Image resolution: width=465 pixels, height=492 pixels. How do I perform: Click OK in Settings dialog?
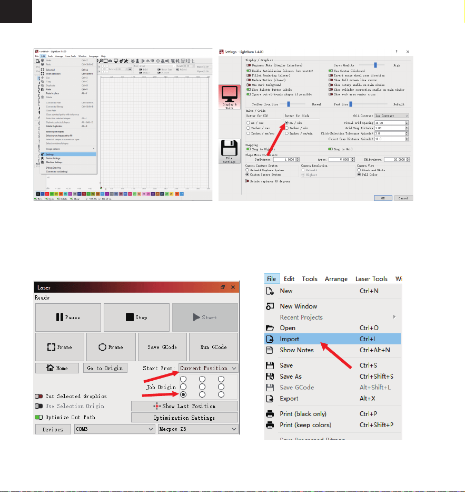[383, 198]
